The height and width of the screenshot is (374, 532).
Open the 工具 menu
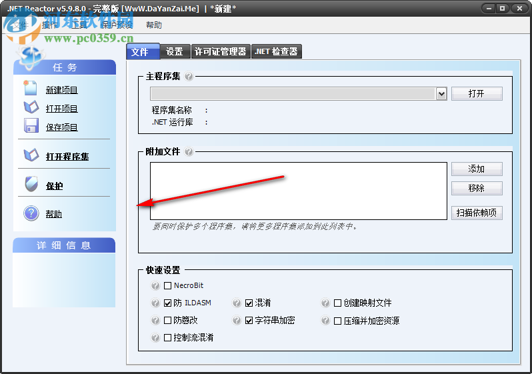[79, 25]
